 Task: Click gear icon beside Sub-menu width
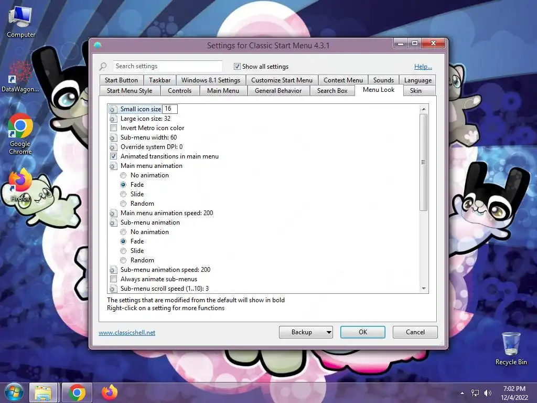113,137
